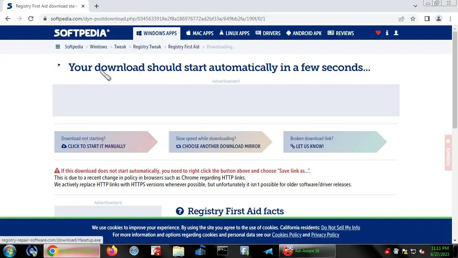Open the Feedback side tab

click(448, 153)
